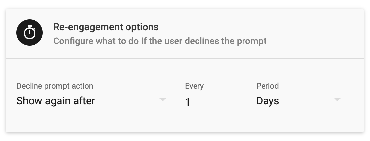Click the Re-engagement options heading

(x=106, y=27)
